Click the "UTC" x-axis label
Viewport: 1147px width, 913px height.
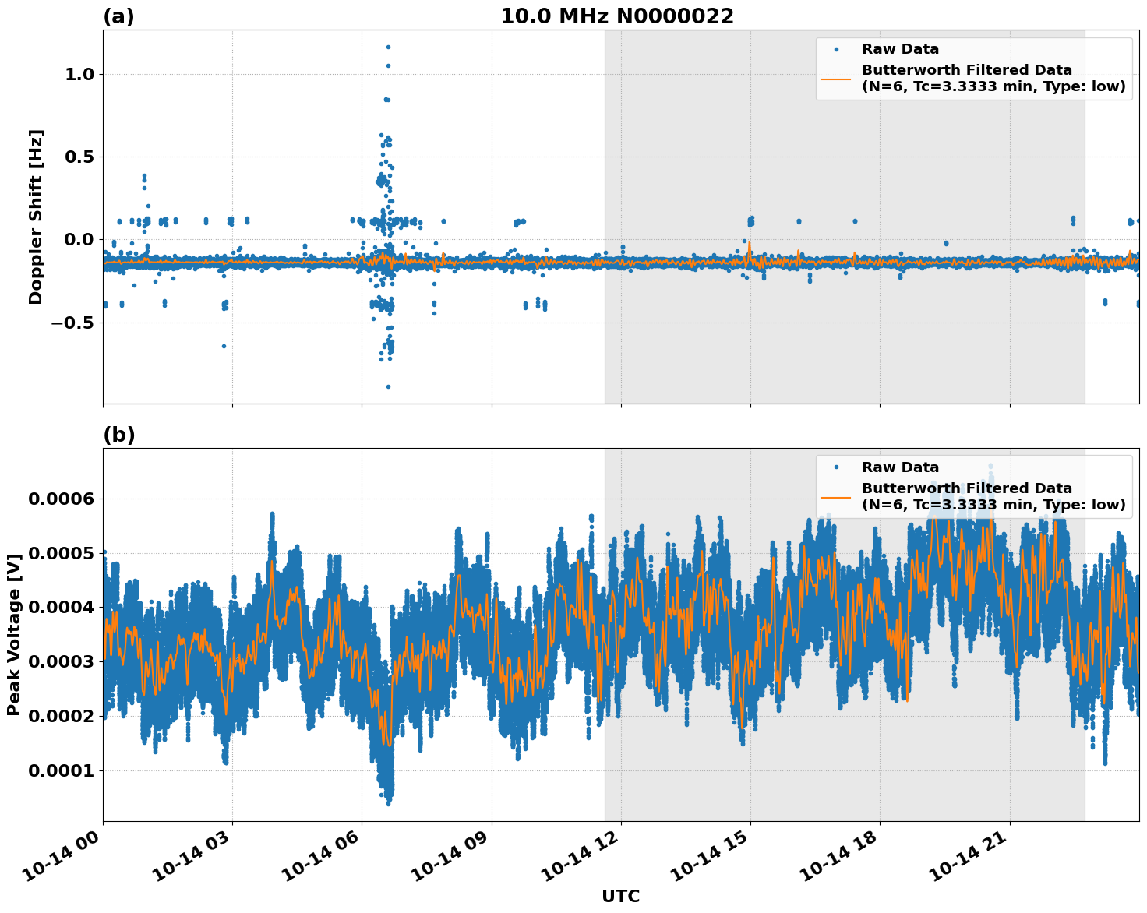(620, 896)
